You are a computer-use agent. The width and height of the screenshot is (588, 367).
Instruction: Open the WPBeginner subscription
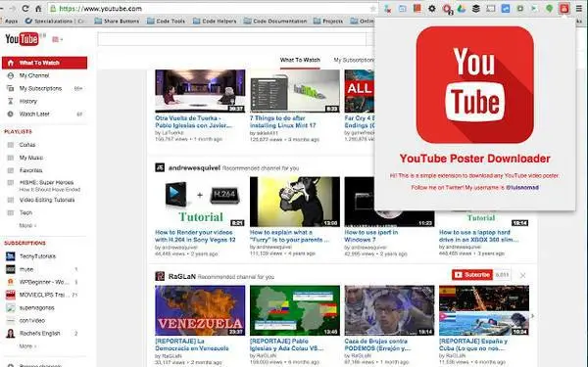[45, 282]
